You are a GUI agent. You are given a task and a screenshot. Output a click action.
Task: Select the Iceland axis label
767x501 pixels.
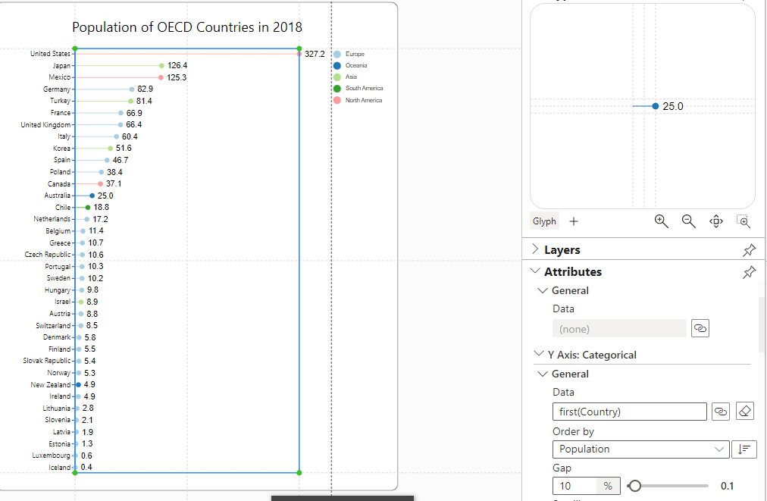point(59,468)
